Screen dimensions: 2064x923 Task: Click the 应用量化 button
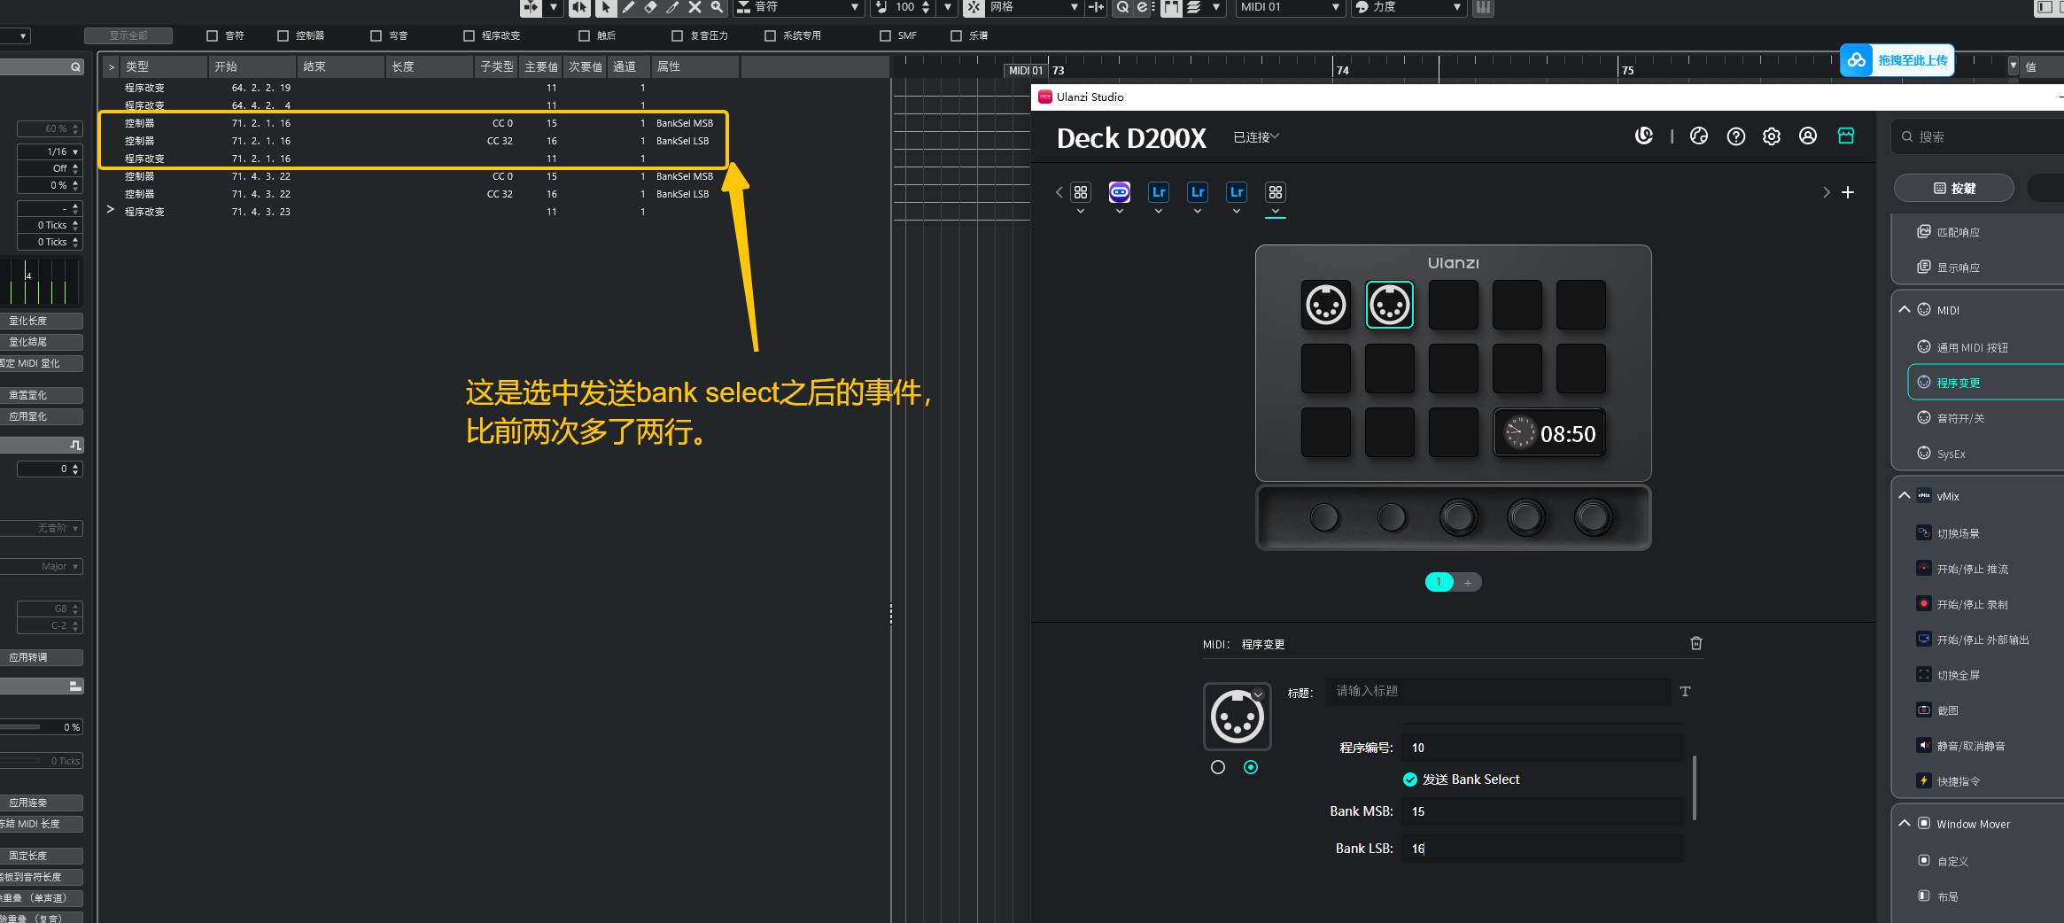point(42,416)
